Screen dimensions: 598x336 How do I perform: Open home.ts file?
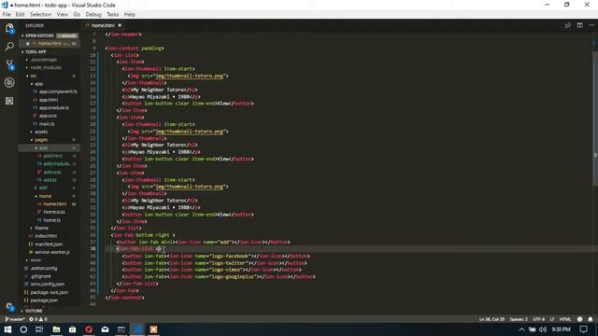point(52,220)
